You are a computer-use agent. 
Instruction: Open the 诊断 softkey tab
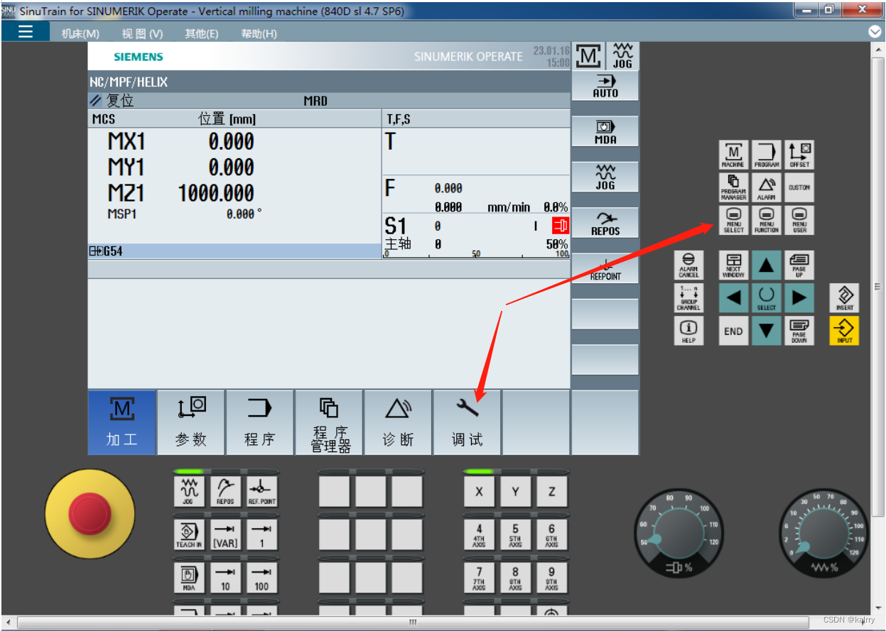(x=398, y=422)
